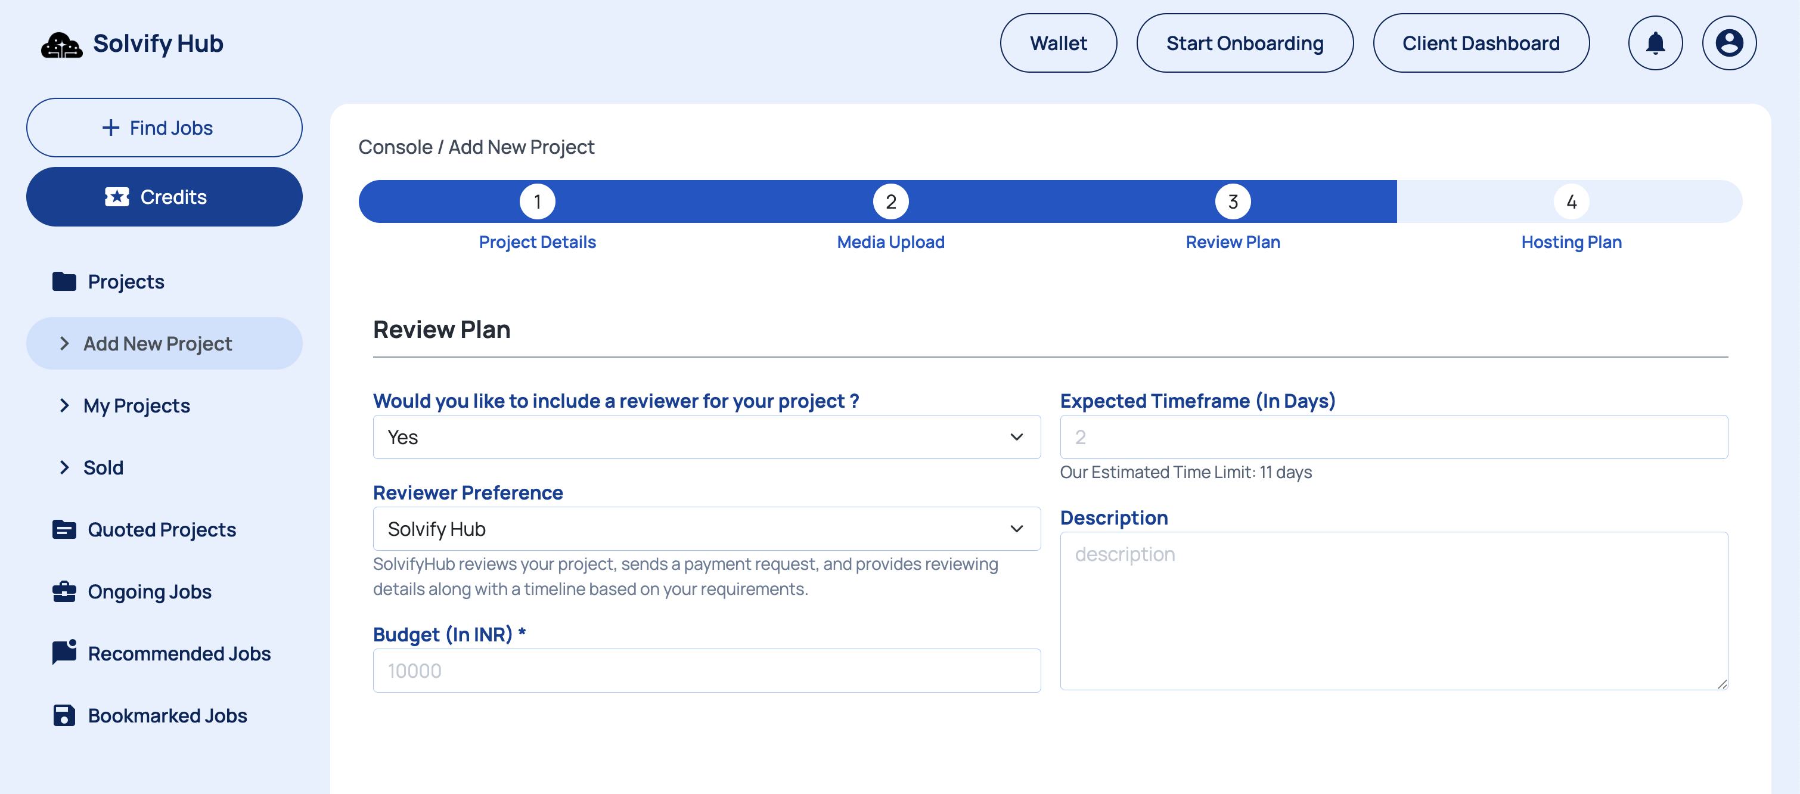Image resolution: width=1800 pixels, height=794 pixels.
Task: Click the Quoted Projects folder icon
Action: tap(64, 530)
